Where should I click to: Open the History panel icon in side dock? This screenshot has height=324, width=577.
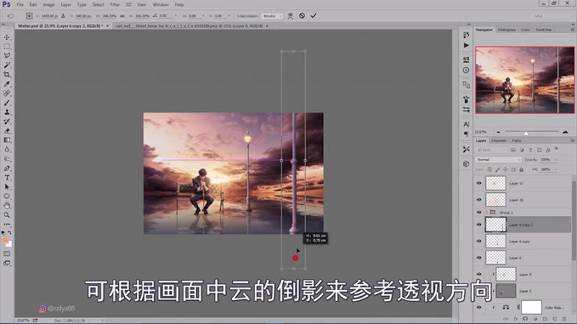click(x=466, y=35)
